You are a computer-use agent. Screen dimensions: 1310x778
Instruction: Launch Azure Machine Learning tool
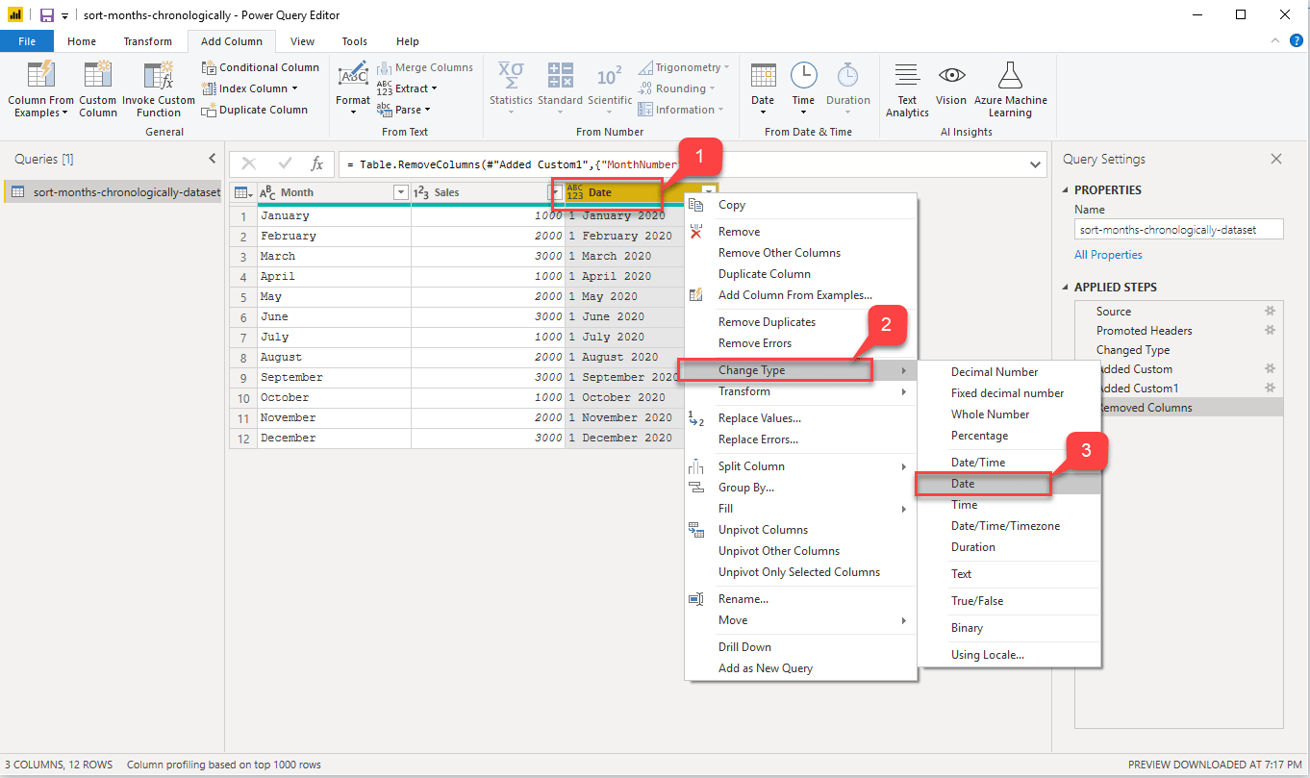pyautogui.click(x=1010, y=88)
